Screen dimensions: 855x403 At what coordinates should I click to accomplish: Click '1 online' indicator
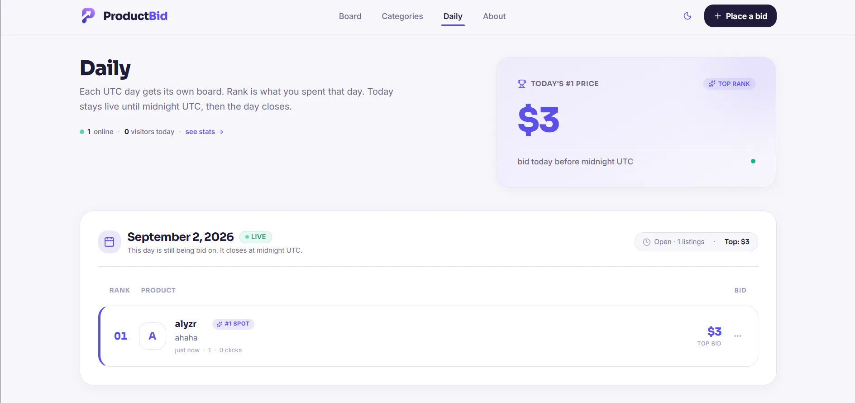[x=96, y=132]
